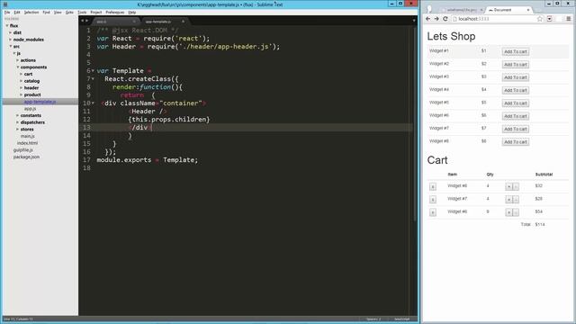Collapse the src folder

pyautogui.click(x=10, y=46)
